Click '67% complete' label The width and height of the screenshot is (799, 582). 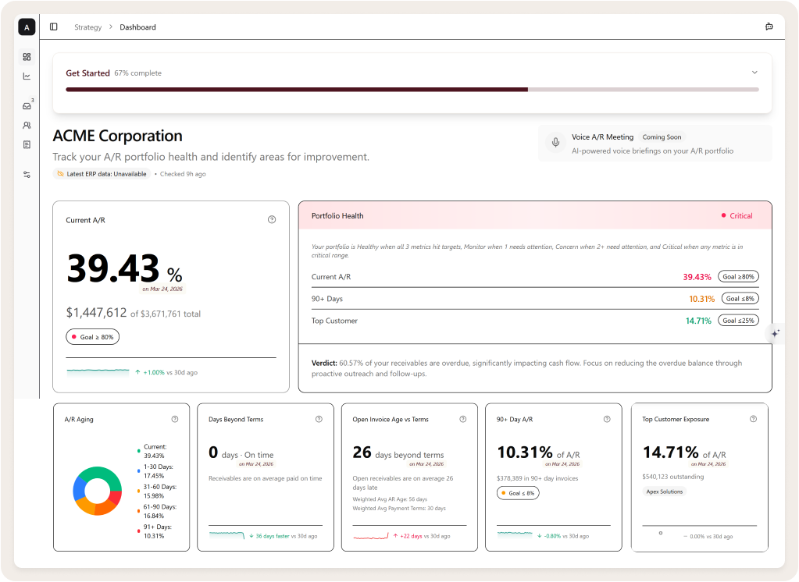tap(137, 73)
